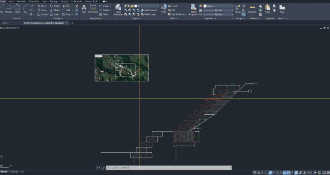Toggle annotation visibility in status bar
Screen dimensions: 330x175
296,172
